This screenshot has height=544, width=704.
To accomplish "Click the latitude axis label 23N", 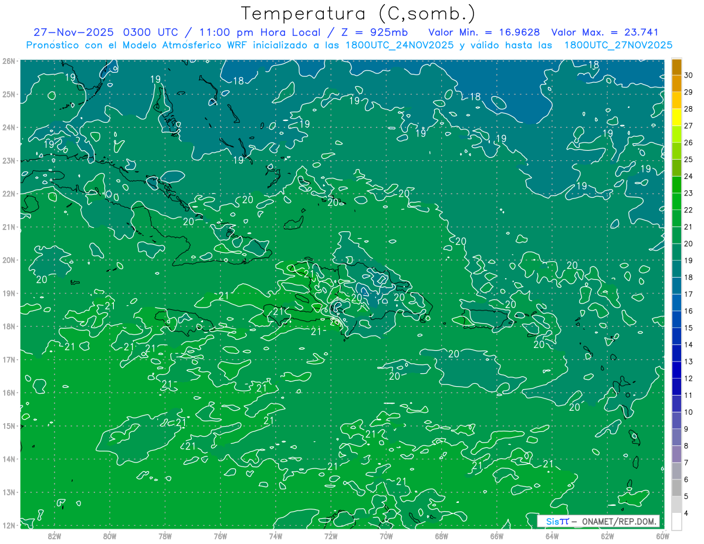I will coord(9,160).
